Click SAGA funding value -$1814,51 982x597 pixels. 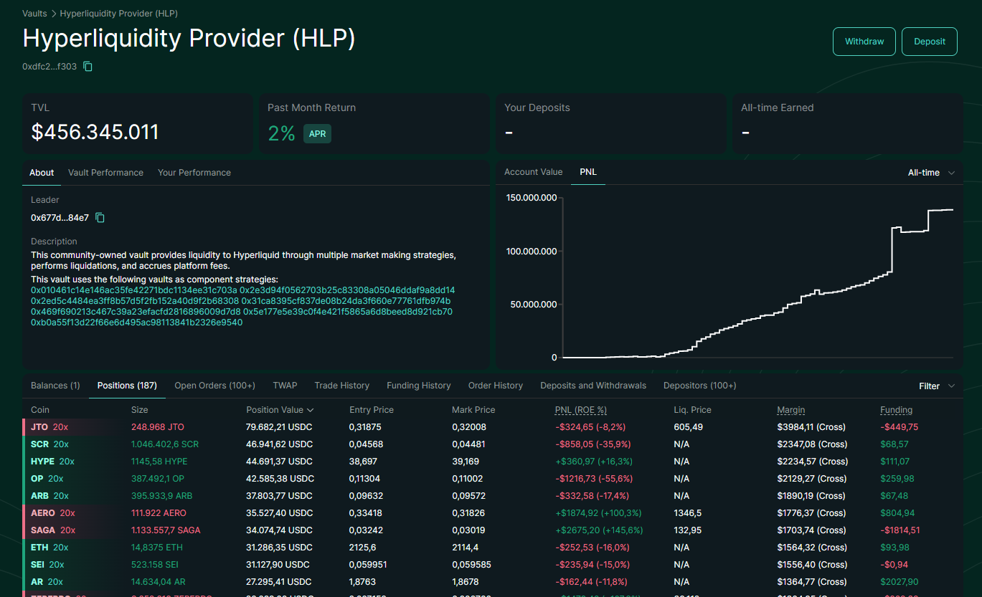[900, 530]
